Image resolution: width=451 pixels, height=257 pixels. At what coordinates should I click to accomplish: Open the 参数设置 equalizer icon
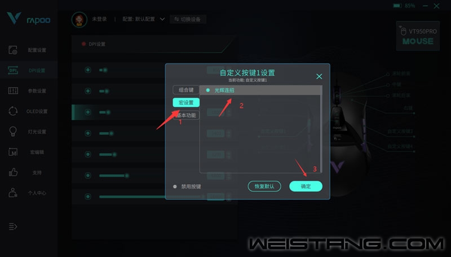pos(13,91)
